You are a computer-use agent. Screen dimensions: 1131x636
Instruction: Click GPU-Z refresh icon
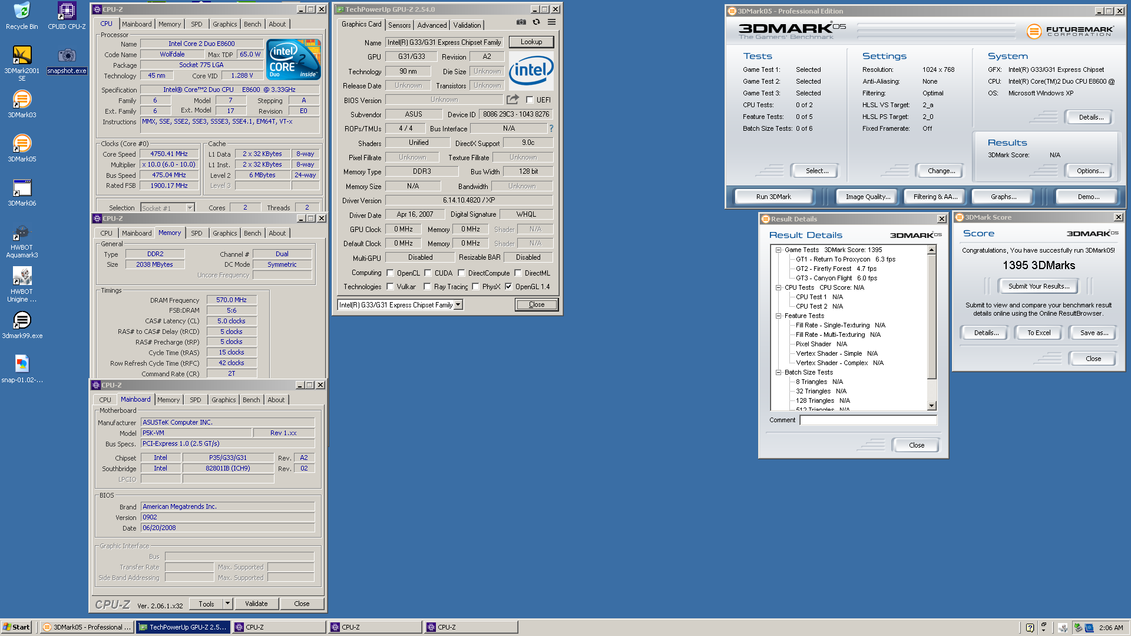coord(536,22)
